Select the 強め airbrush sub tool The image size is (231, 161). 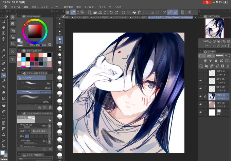34,83
